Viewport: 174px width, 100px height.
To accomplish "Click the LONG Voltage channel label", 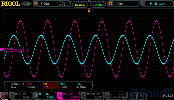I will (14, 49).
